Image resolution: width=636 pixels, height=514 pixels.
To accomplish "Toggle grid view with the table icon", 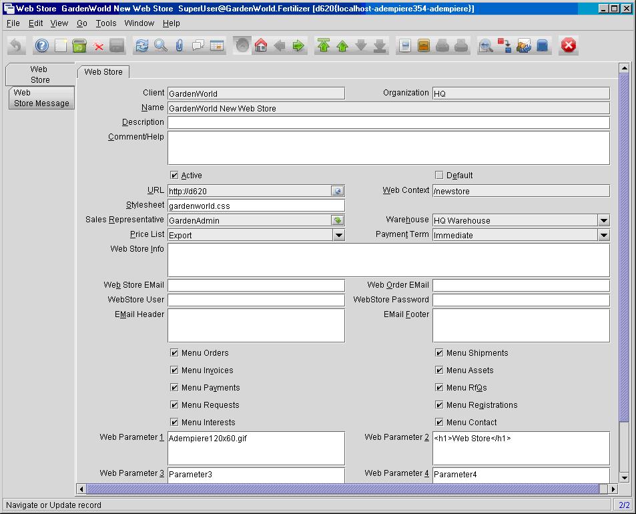I will coord(217,45).
